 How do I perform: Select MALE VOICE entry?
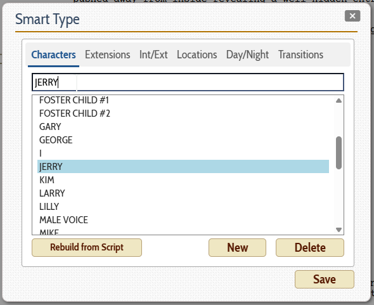(x=183, y=220)
